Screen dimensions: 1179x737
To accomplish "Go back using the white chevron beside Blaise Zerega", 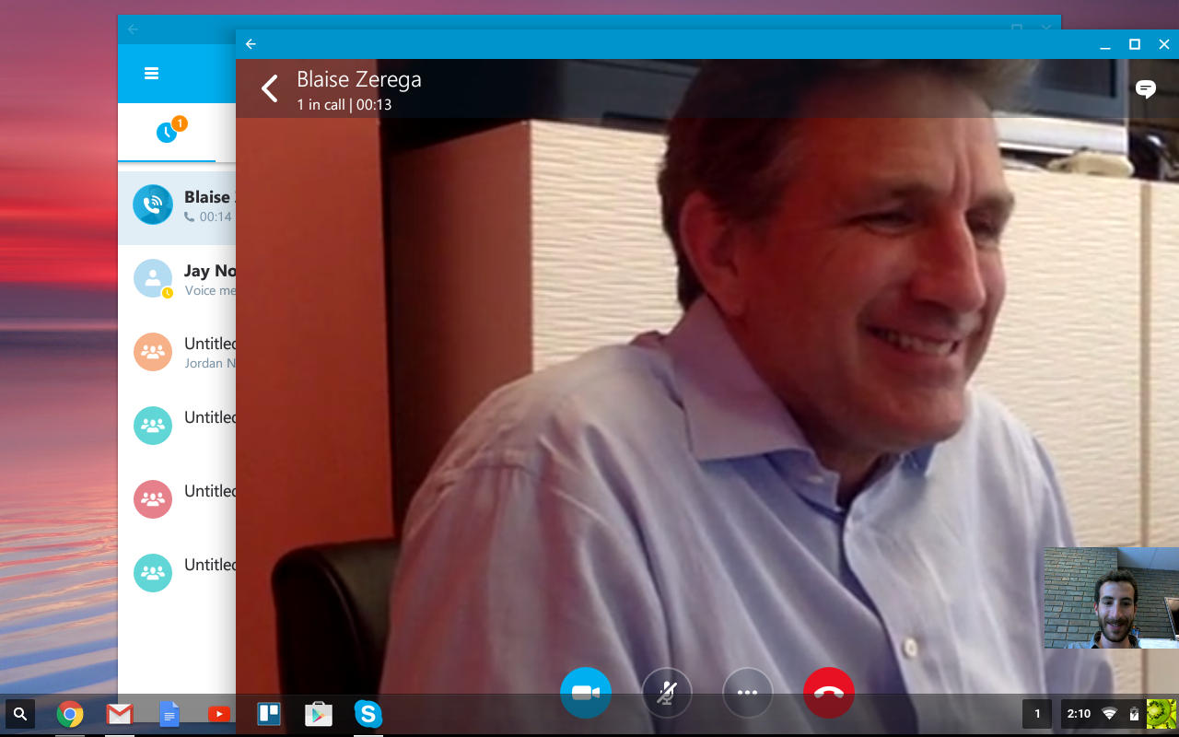I will pos(269,88).
